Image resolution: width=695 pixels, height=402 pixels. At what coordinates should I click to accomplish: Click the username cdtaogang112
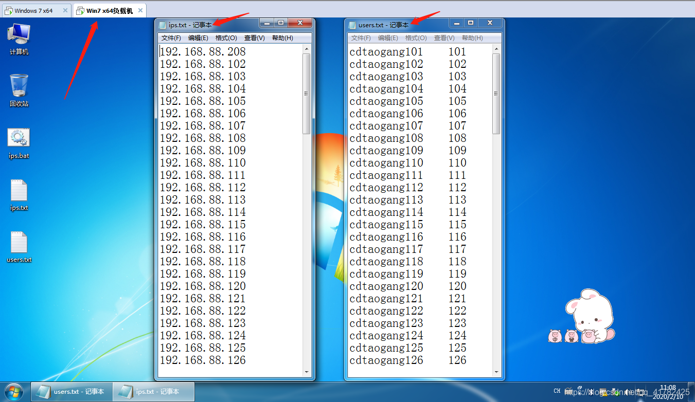pyautogui.click(x=386, y=188)
